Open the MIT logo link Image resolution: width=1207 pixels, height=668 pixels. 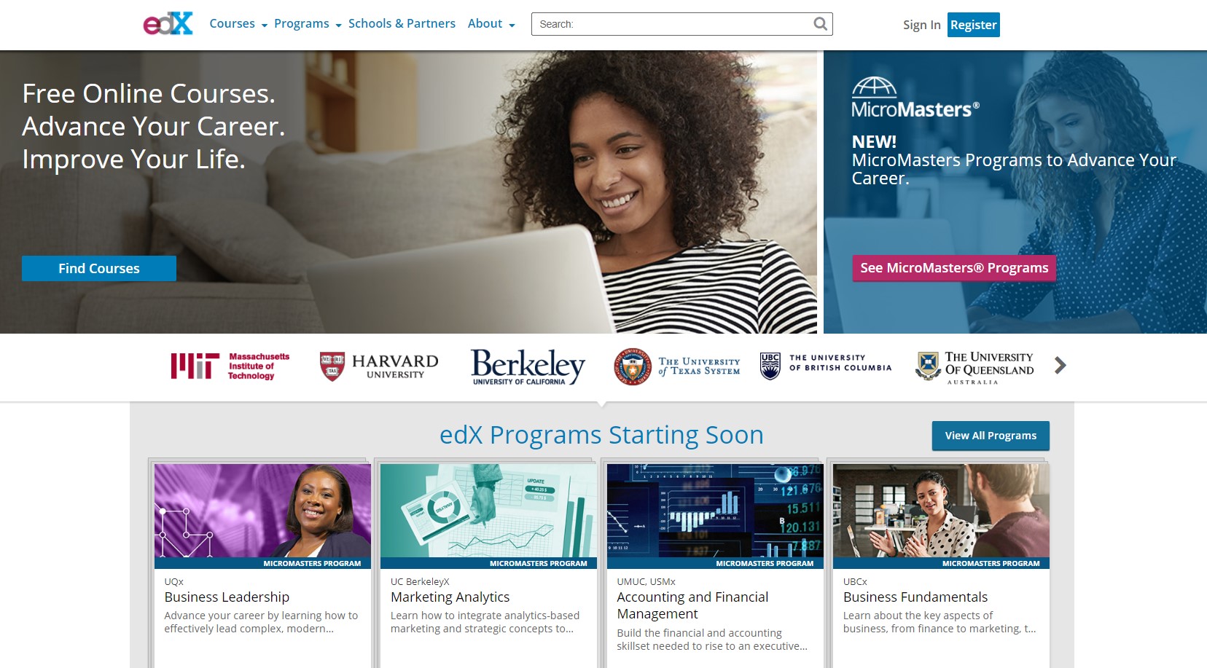[230, 366]
